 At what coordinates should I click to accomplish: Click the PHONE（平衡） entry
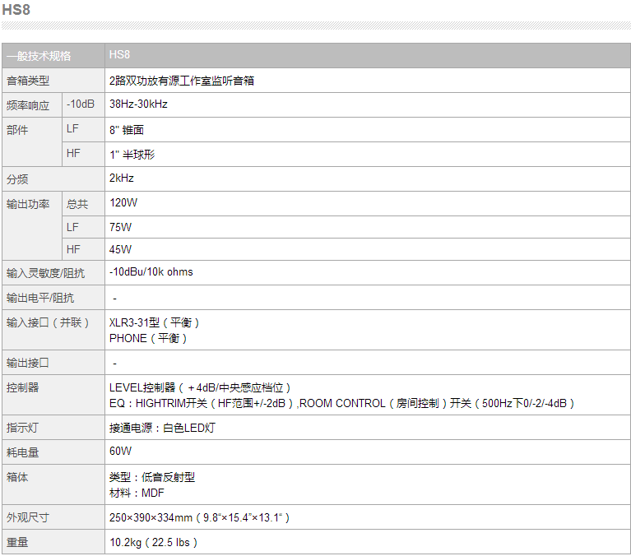tap(148, 338)
